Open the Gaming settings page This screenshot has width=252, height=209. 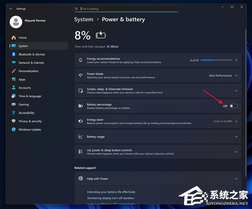point(39,105)
